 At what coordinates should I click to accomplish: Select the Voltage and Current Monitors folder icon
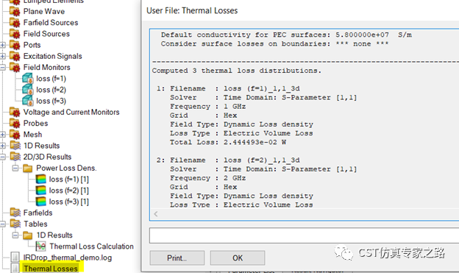[15, 112]
